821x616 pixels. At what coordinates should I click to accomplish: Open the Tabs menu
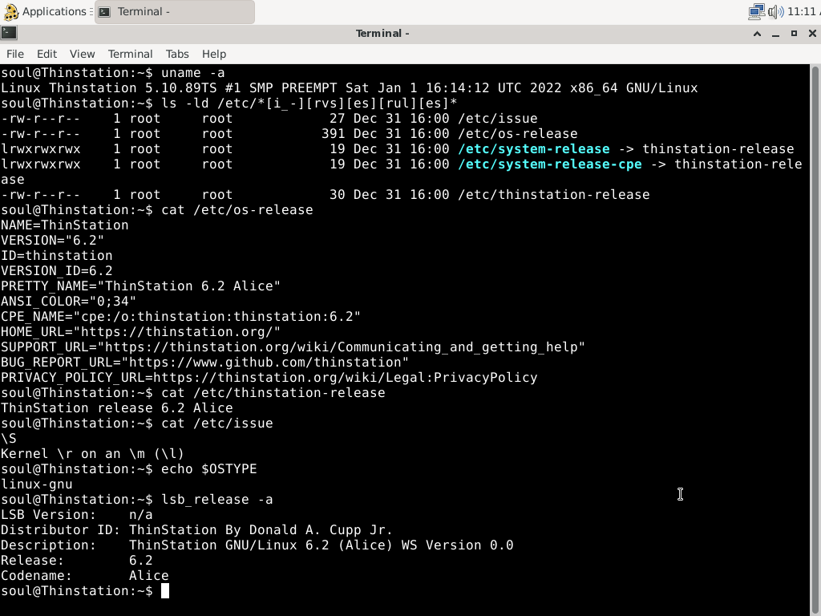[177, 54]
